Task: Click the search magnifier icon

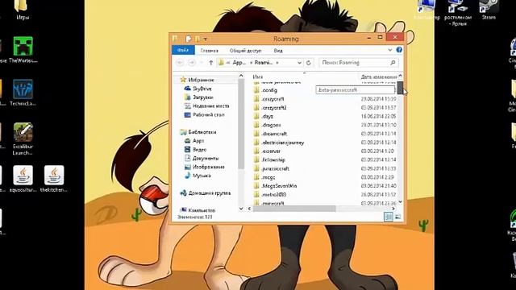Action: coord(393,63)
